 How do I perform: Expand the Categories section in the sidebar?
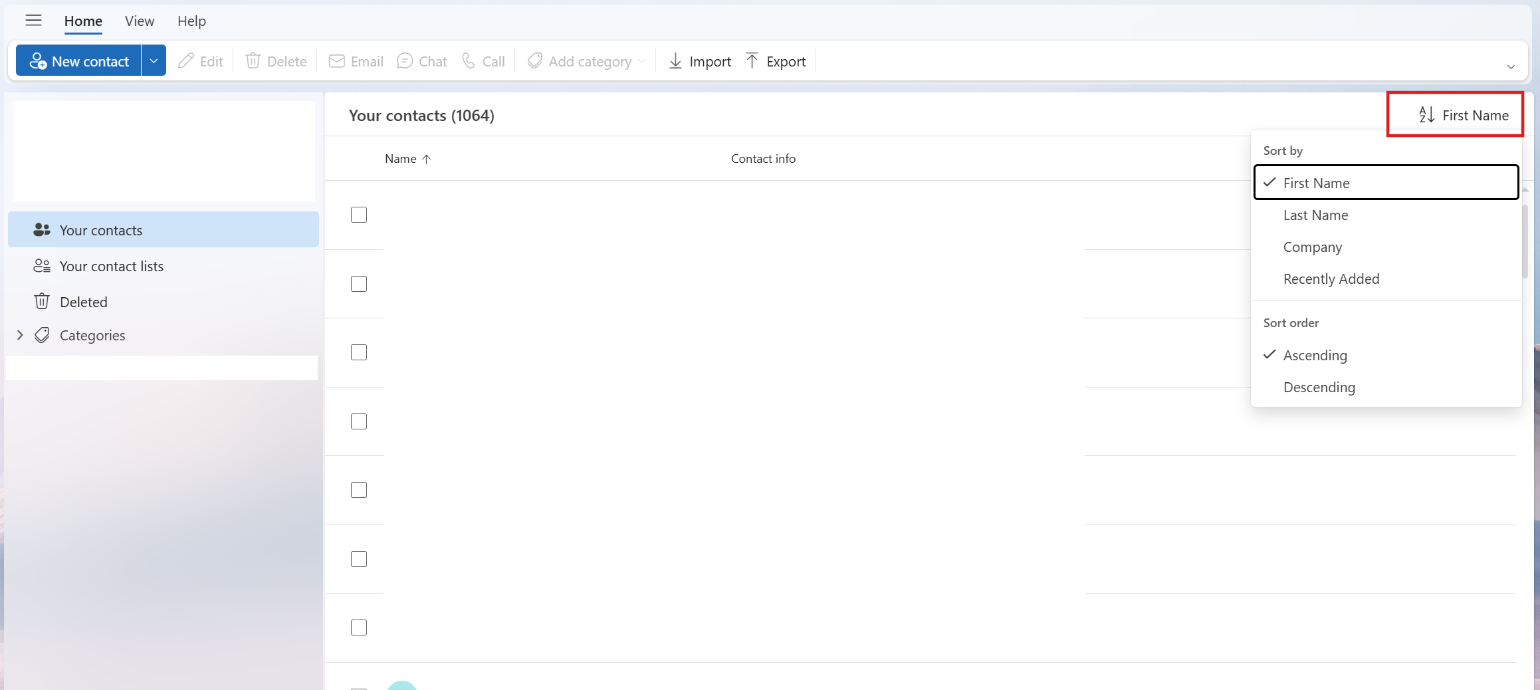[19, 335]
